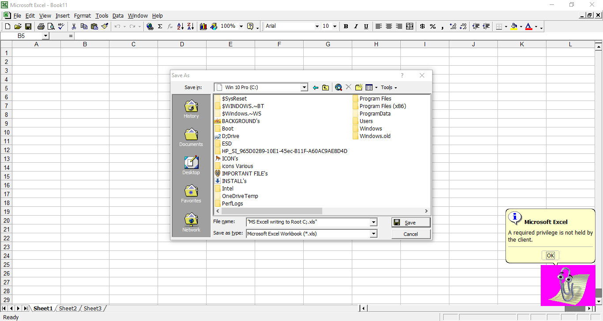
Task: Click the floppy disk Save toolbar icon
Action: click(x=28, y=26)
